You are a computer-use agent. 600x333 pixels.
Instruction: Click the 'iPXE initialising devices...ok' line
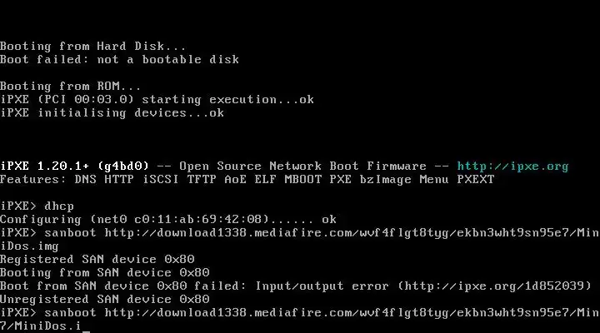[x=112, y=112]
